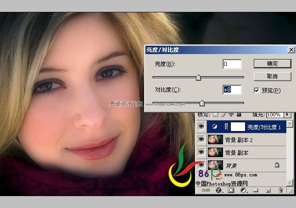This screenshot has height=208, width=296.
Task: Click the Layers panel scroll down arrow
Action: 290,182
